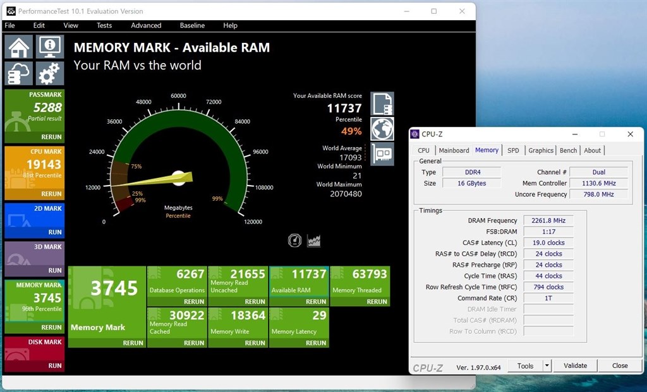Click the world globe comparison icon

coord(382,129)
